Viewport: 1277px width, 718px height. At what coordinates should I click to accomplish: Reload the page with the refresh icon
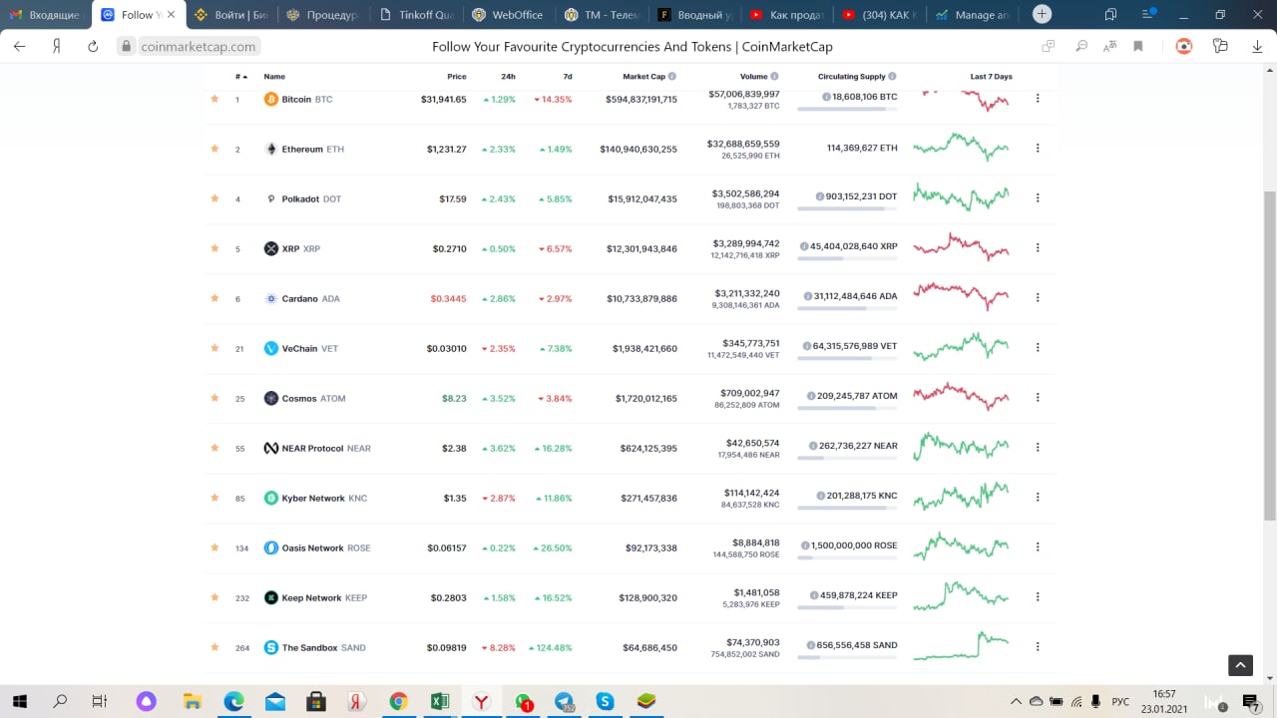point(93,46)
